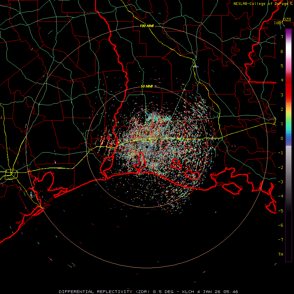294x294 pixels.
Task: Click the 50 NMI range ring label
Action: 147,86
